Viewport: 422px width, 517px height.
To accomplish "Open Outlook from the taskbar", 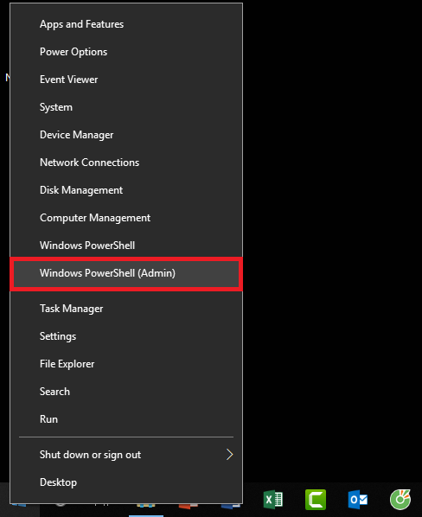I will coord(358,500).
